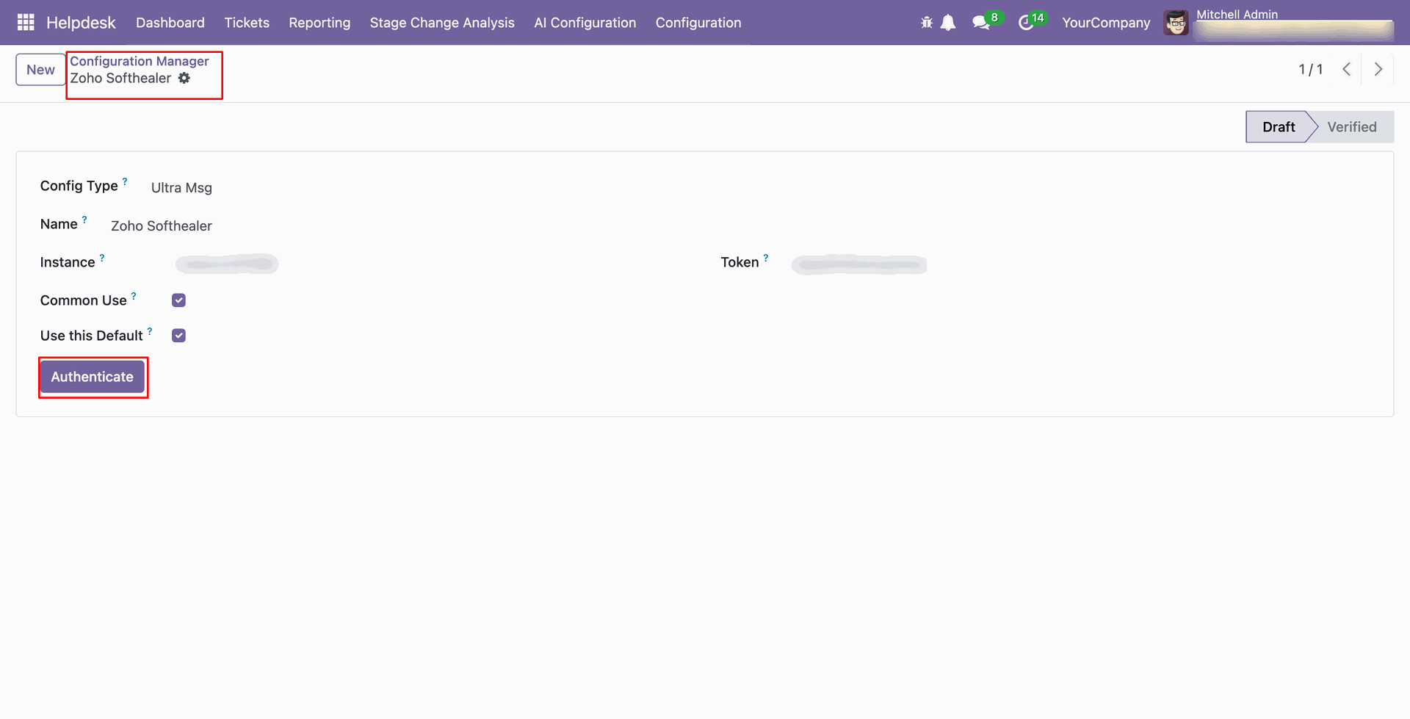
Task: Go back to Configuration Manager breadcrumb
Action: tap(140, 61)
